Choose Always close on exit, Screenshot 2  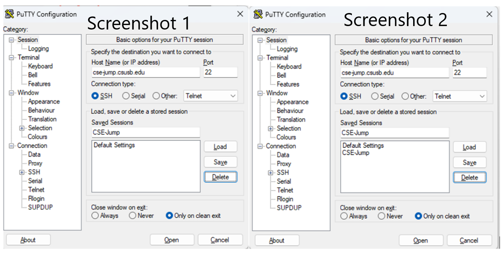coord(344,216)
